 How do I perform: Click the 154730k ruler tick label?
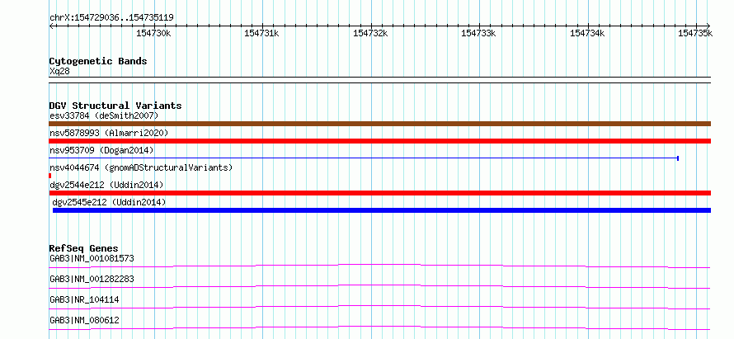pos(153,33)
